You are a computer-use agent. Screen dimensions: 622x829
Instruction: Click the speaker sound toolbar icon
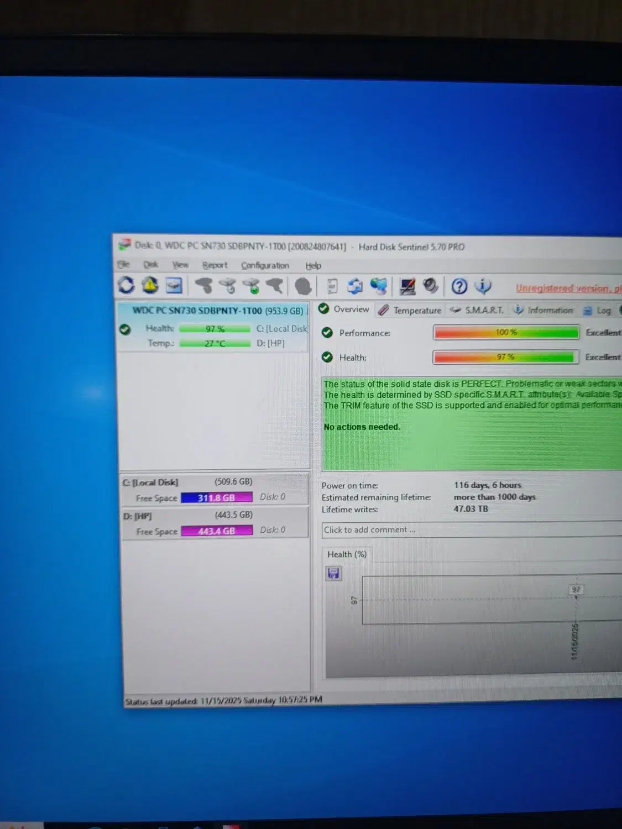tap(430, 286)
